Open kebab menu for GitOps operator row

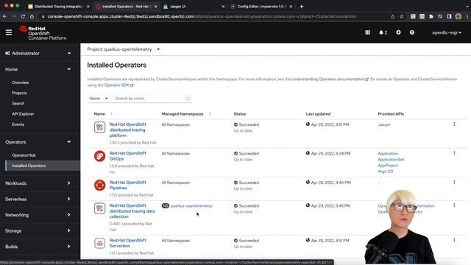[454, 153]
